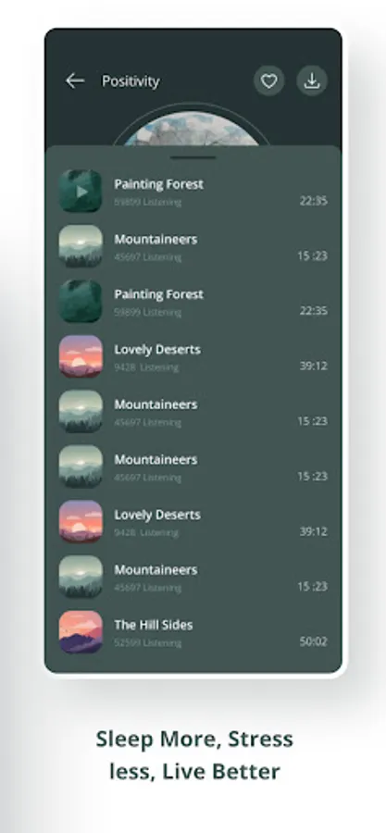Open the last Mountaineers track thumbnail

81,577
